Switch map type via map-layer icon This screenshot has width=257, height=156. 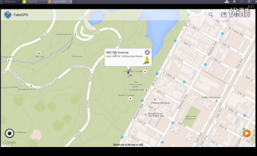(224, 15)
